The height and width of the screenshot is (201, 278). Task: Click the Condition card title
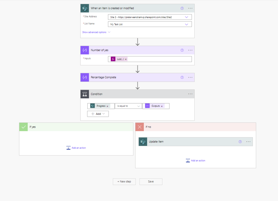tap(97, 94)
